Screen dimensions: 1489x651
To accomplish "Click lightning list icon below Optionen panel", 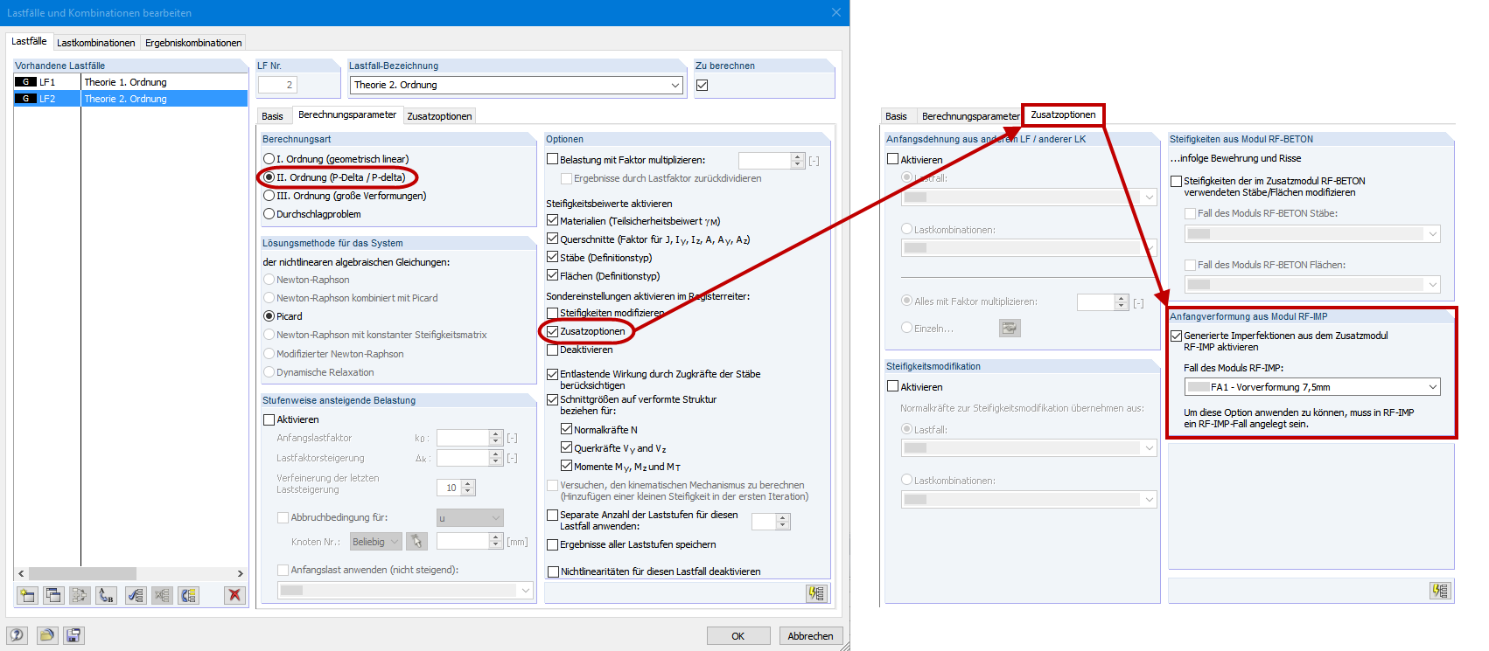I will click(x=816, y=593).
